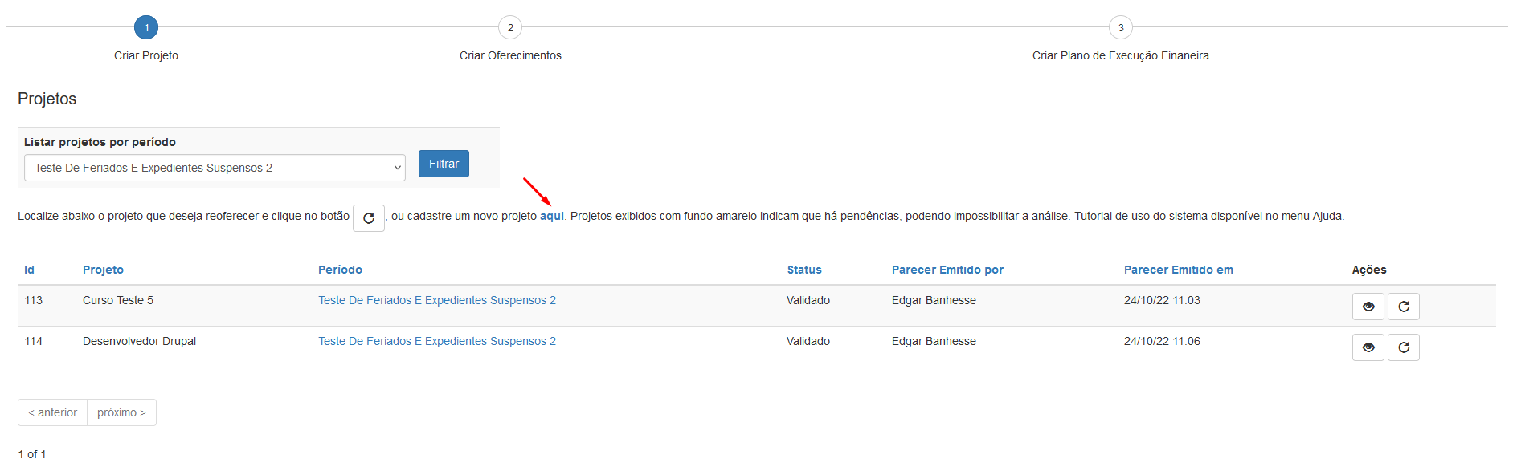Screen dimensions: 1521x467
Task: Click the 'Criar Projeto' step label
Action: pyautogui.click(x=146, y=55)
